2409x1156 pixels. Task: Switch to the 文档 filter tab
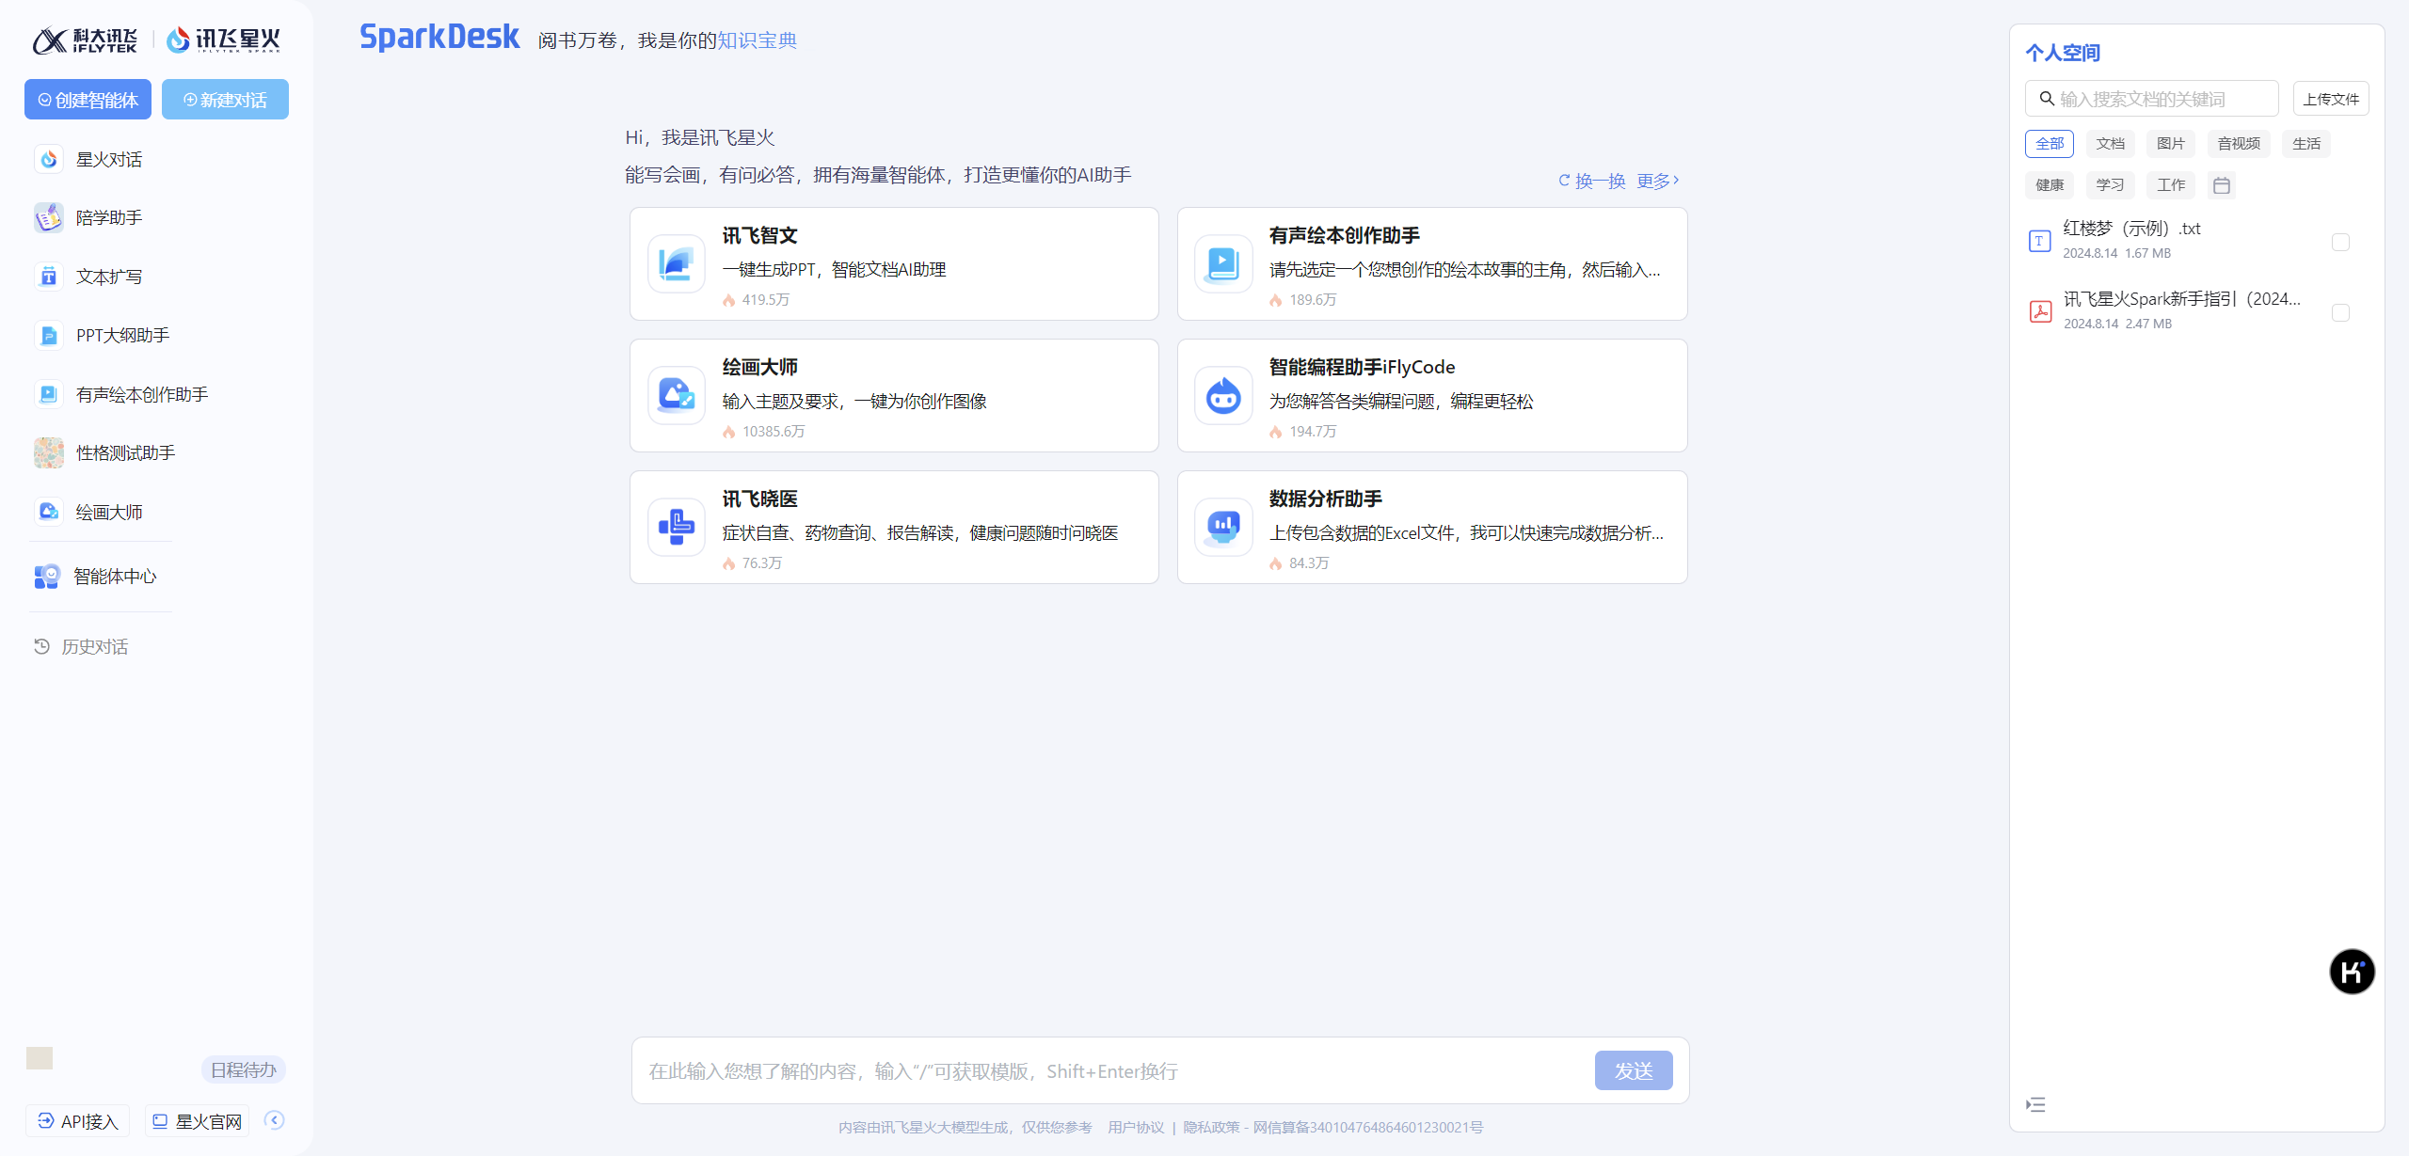click(2110, 144)
